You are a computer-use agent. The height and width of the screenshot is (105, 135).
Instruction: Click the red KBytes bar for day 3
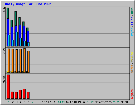pos(16,95)
